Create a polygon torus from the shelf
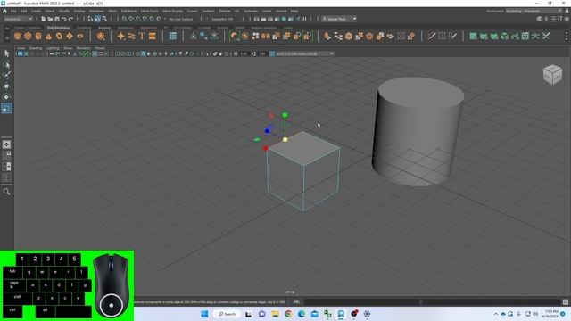The image size is (571, 321). pos(59,36)
